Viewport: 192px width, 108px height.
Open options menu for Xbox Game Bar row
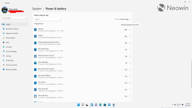tap(130, 90)
